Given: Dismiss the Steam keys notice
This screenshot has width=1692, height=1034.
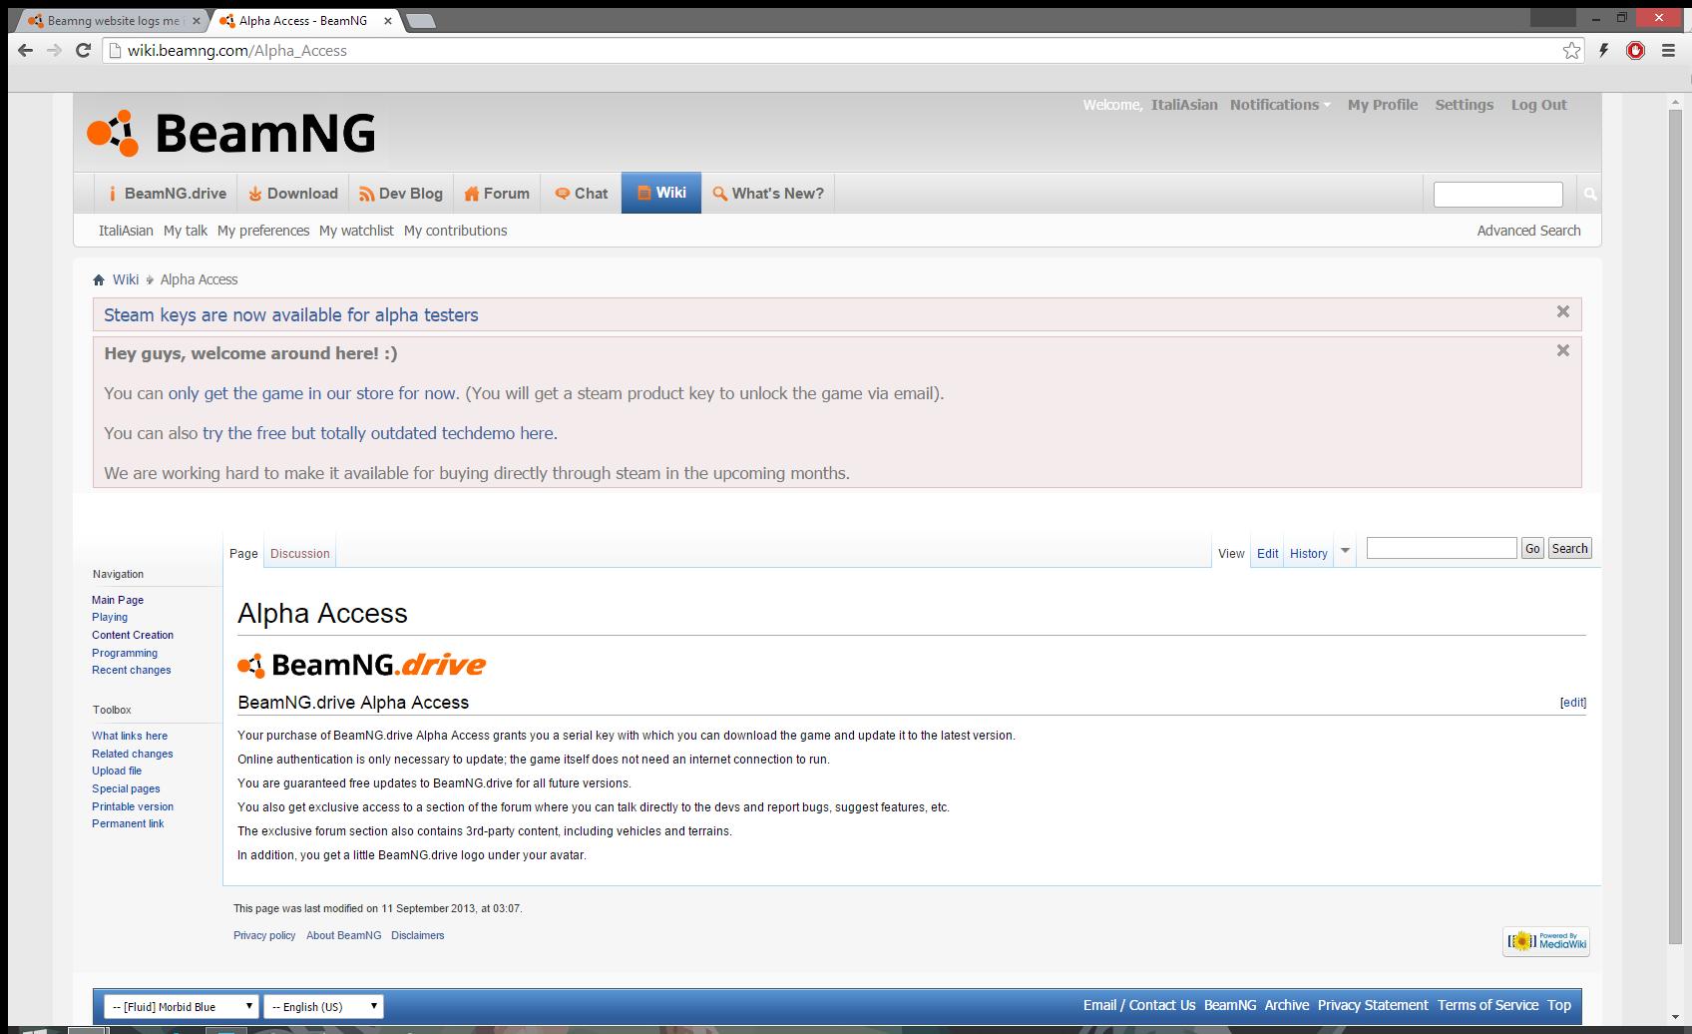Looking at the screenshot, I should coord(1563,311).
